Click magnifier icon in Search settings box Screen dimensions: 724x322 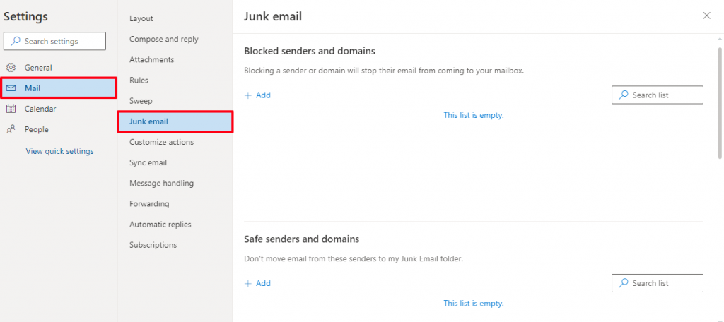[x=16, y=41]
